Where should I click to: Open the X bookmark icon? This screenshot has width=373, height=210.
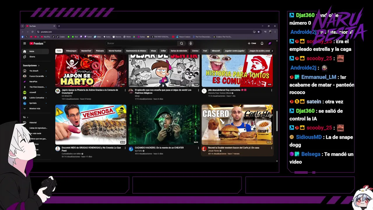coord(27,37)
